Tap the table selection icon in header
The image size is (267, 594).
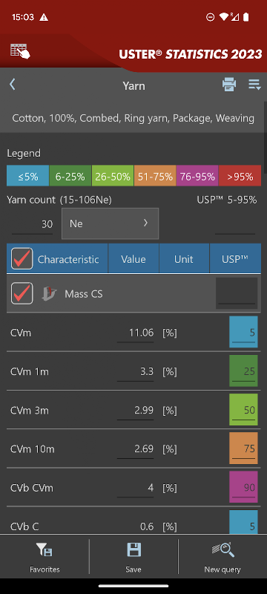[x=20, y=50]
